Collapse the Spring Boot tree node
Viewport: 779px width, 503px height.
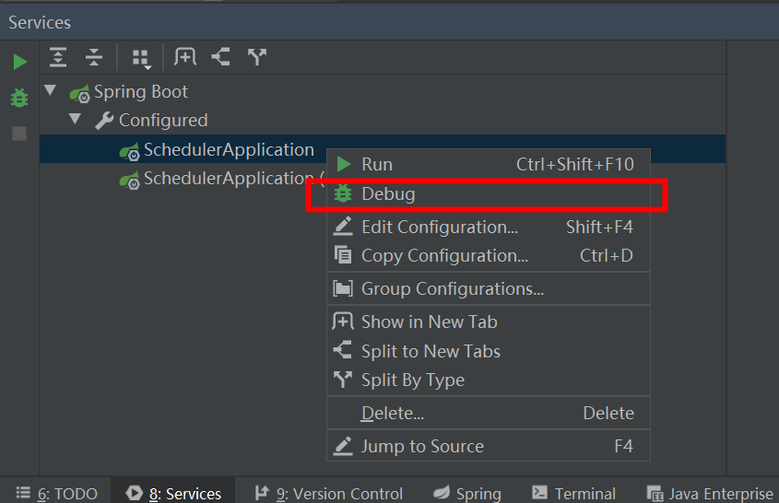(50, 90)
